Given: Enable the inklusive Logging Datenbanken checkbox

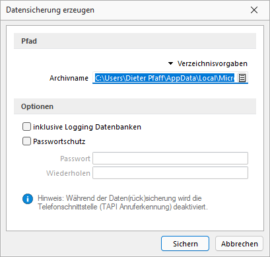Looking at the screenshot, I should [26, 127].
